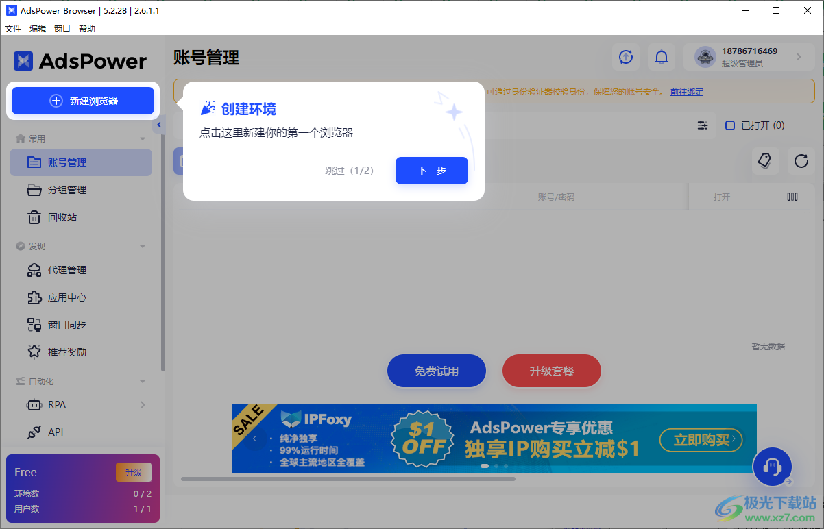The width and height of the screenshot is (824, 529).
Task: Open column display settings icon beside 打开
Action: [x=792, y=196]
